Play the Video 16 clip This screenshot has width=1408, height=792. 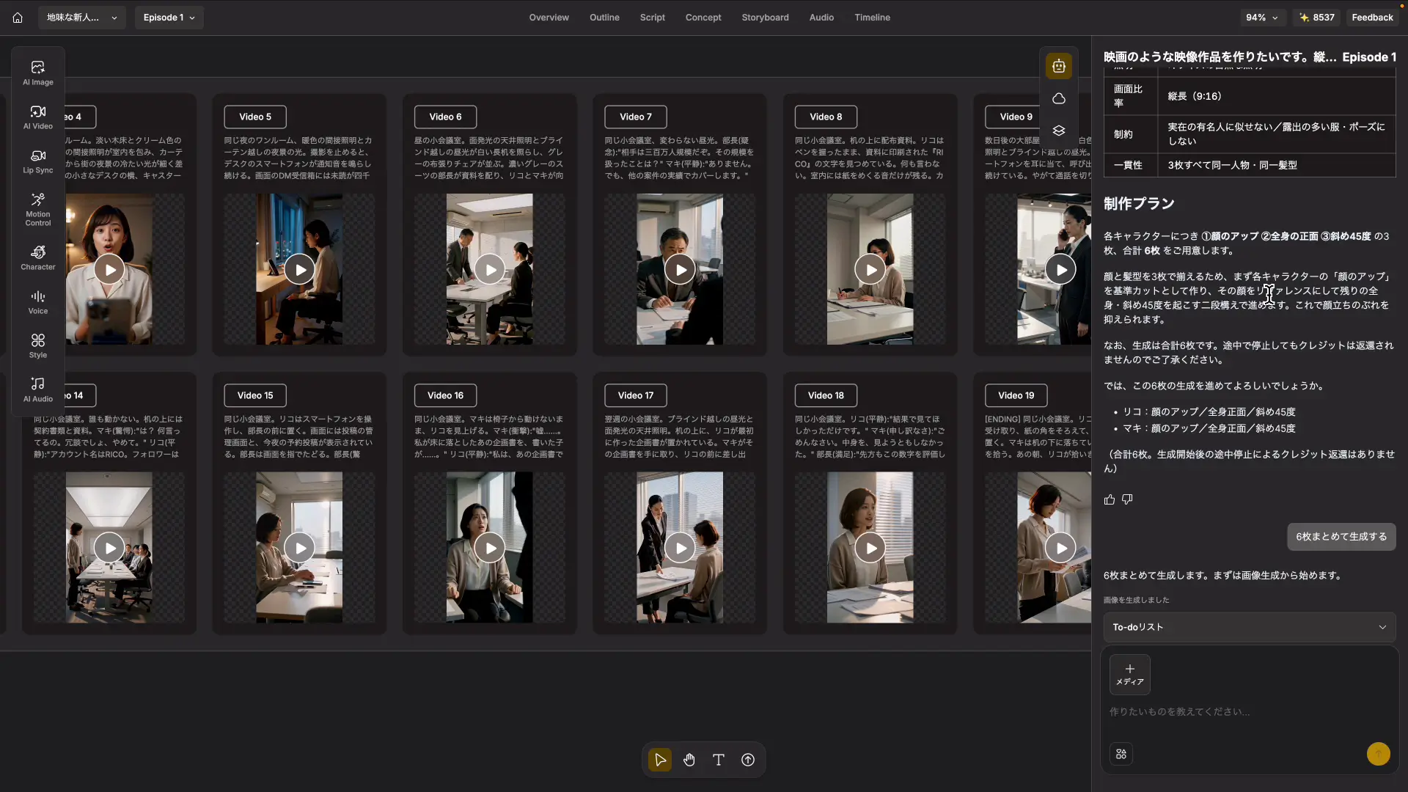490,548
